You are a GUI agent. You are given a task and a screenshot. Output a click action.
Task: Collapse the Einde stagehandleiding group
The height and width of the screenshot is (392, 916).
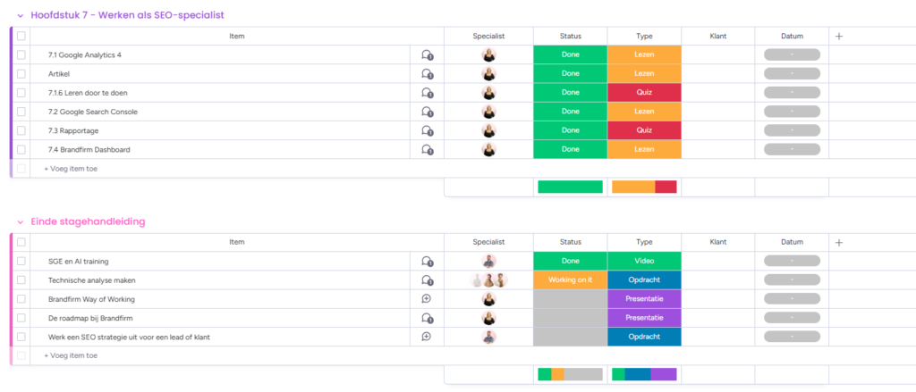(x=20, y=221)
